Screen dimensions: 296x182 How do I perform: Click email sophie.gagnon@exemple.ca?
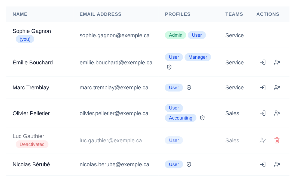pos(115,35)
